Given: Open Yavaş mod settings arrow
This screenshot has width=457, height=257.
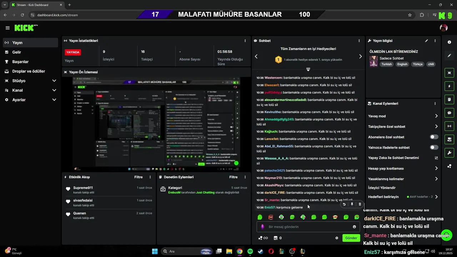Looking at the screenshot, I should click(436, 116).
